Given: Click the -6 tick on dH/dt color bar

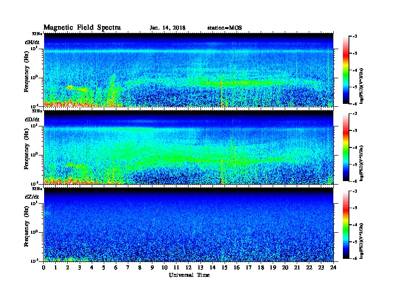Looking at the screenshot, I should coord(355,104).
